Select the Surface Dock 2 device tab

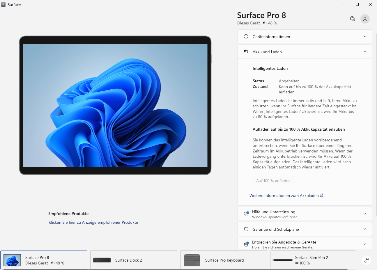coord(134,260)
